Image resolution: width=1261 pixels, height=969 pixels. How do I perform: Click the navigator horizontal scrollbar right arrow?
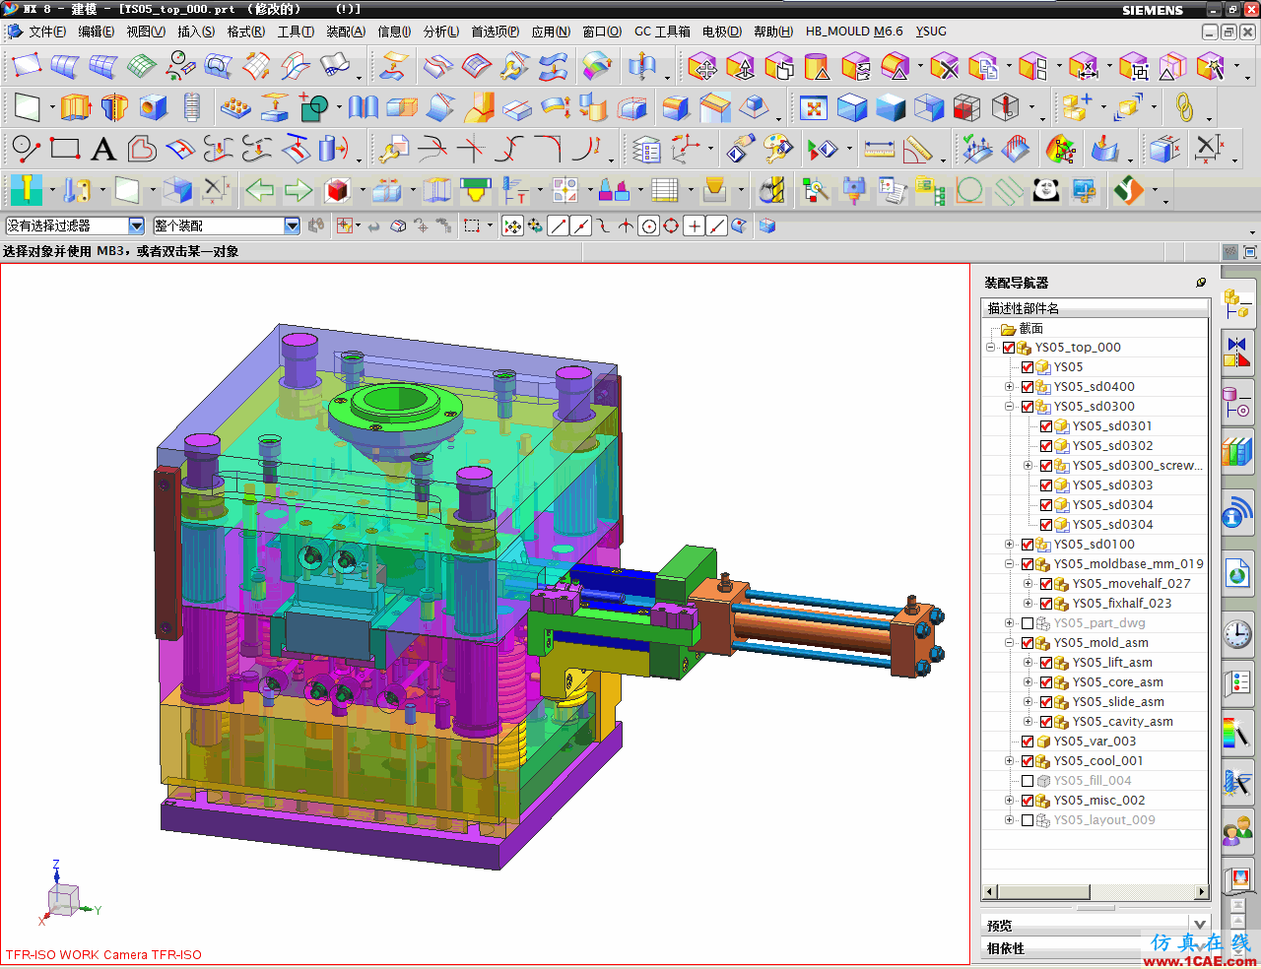pos(1201,892)
